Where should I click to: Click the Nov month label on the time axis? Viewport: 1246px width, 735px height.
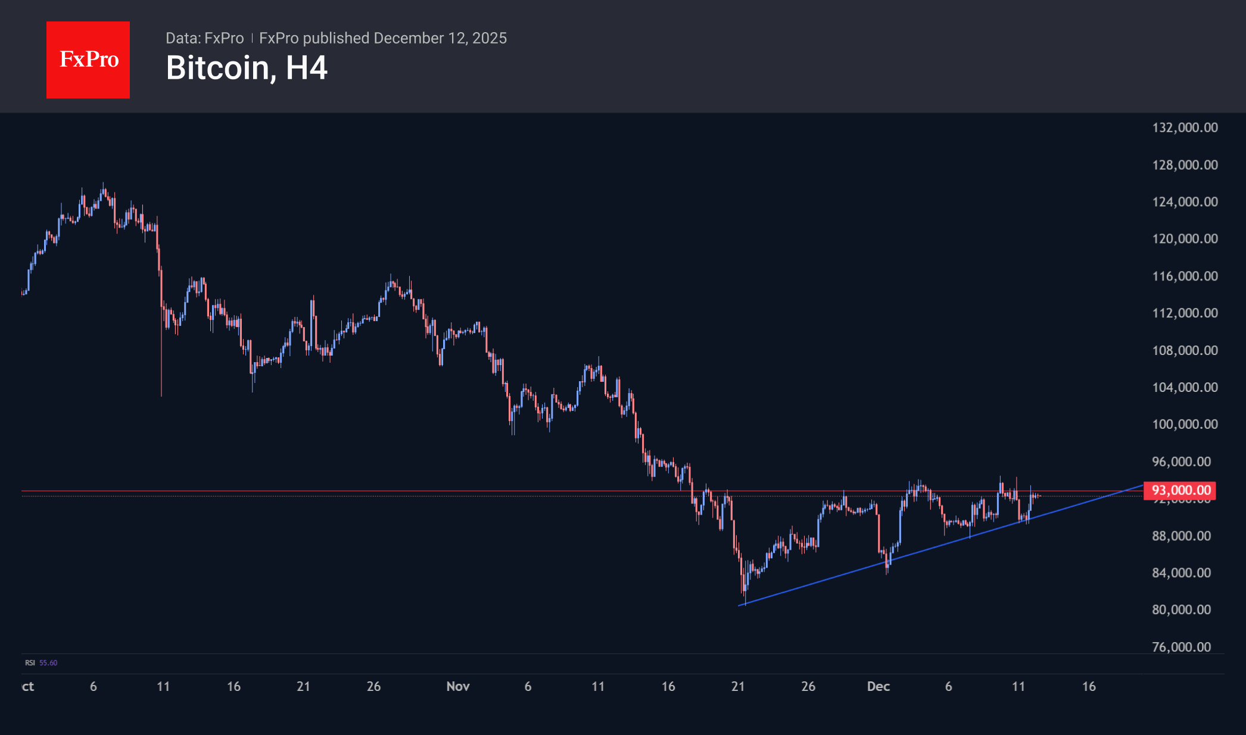coord(458,686)
